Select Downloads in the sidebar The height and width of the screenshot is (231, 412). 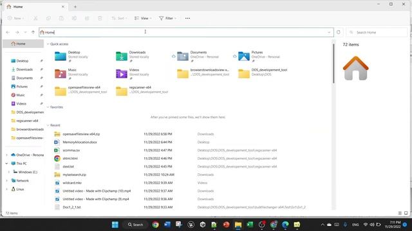click(24, 69)
